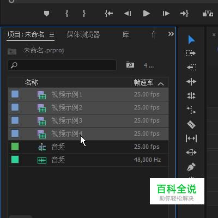The width and height of the screenshot is (218, 218).
Task: Click blue label swatch of 视频示例3
Action: pyautogui.click(x=15, y=120)
